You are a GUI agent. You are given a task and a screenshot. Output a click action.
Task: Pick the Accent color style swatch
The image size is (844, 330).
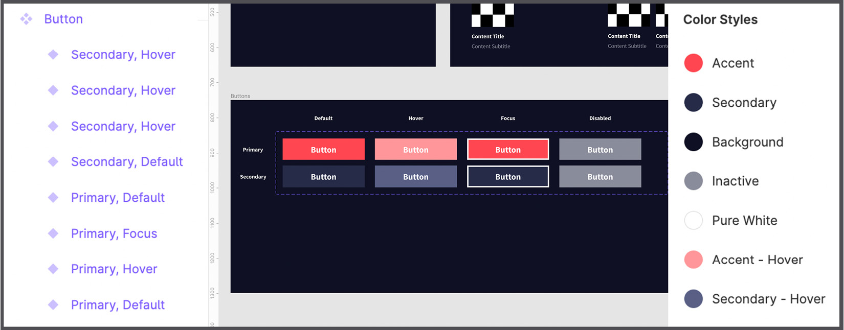point(693,63)
